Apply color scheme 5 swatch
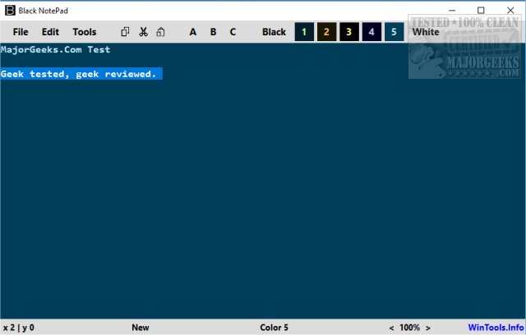The height and width of the screenshot is (335, 526). coord(394,32)
